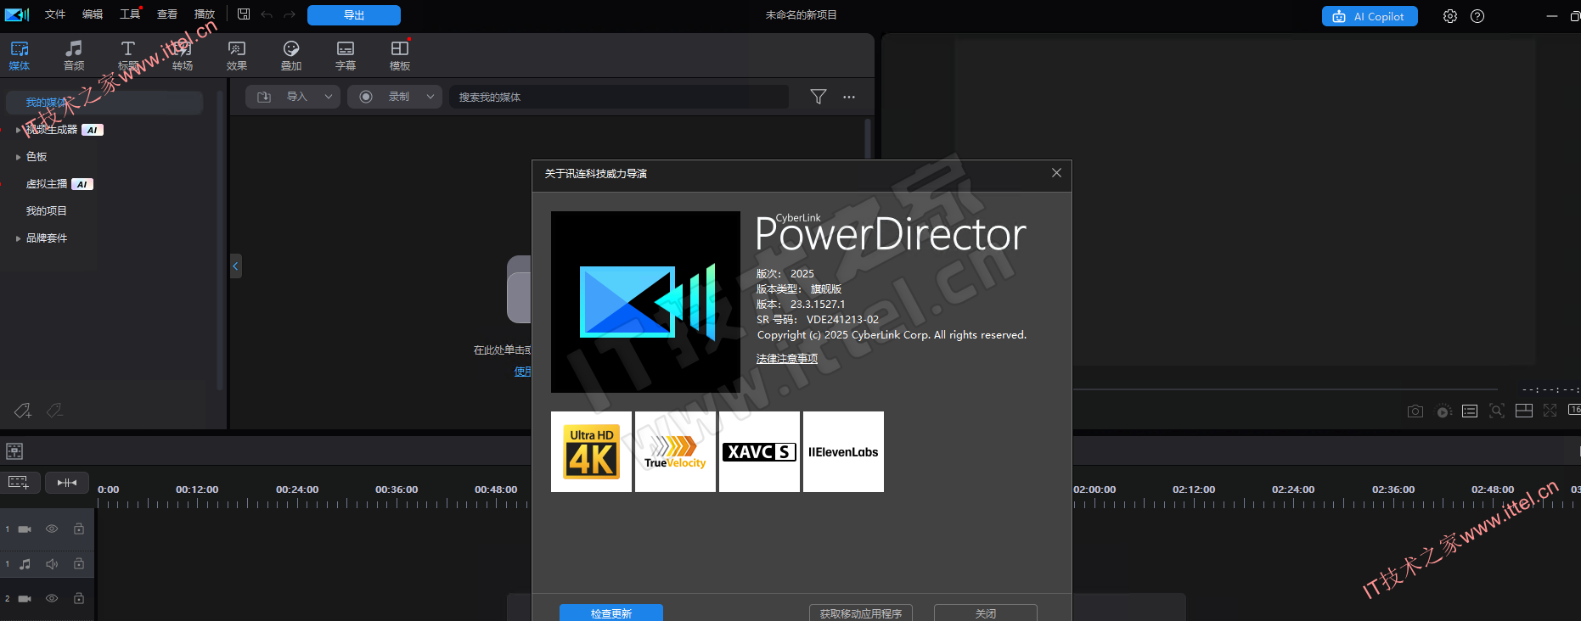Switch to the 字幕 (Subtitle) tab
Screen dimensions: 1581x621
[346, 56]
